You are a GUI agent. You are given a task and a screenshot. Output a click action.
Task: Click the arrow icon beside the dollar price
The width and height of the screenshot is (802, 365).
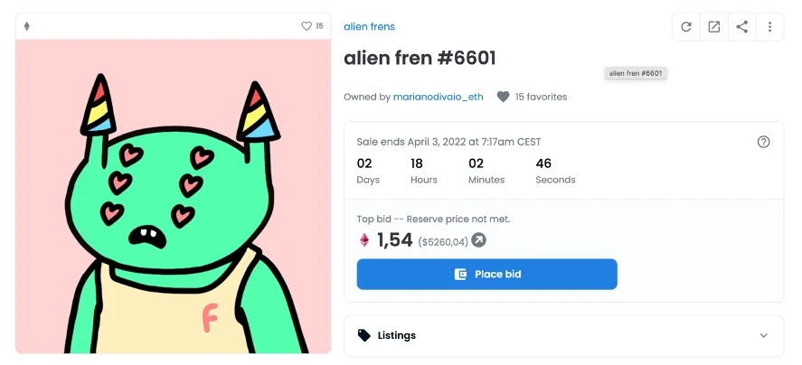(479, 240)
